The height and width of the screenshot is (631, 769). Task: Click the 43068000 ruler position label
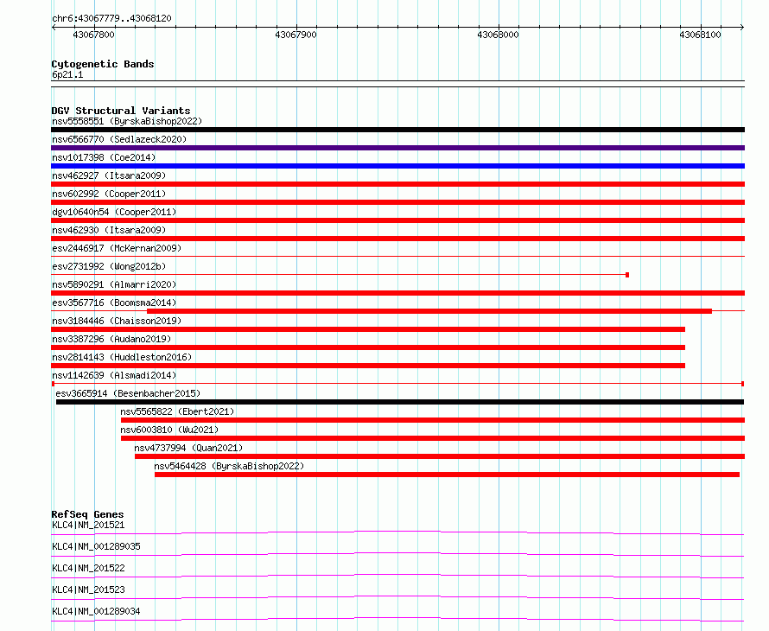[x=498, y=35]
